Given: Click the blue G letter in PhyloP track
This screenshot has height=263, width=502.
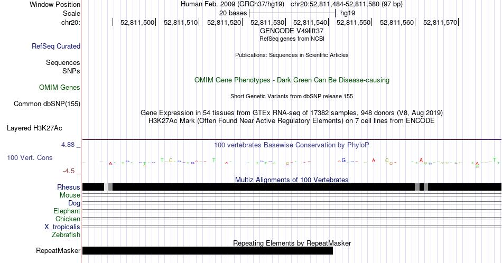Looking at the screenshot, I should coord(343,160).
